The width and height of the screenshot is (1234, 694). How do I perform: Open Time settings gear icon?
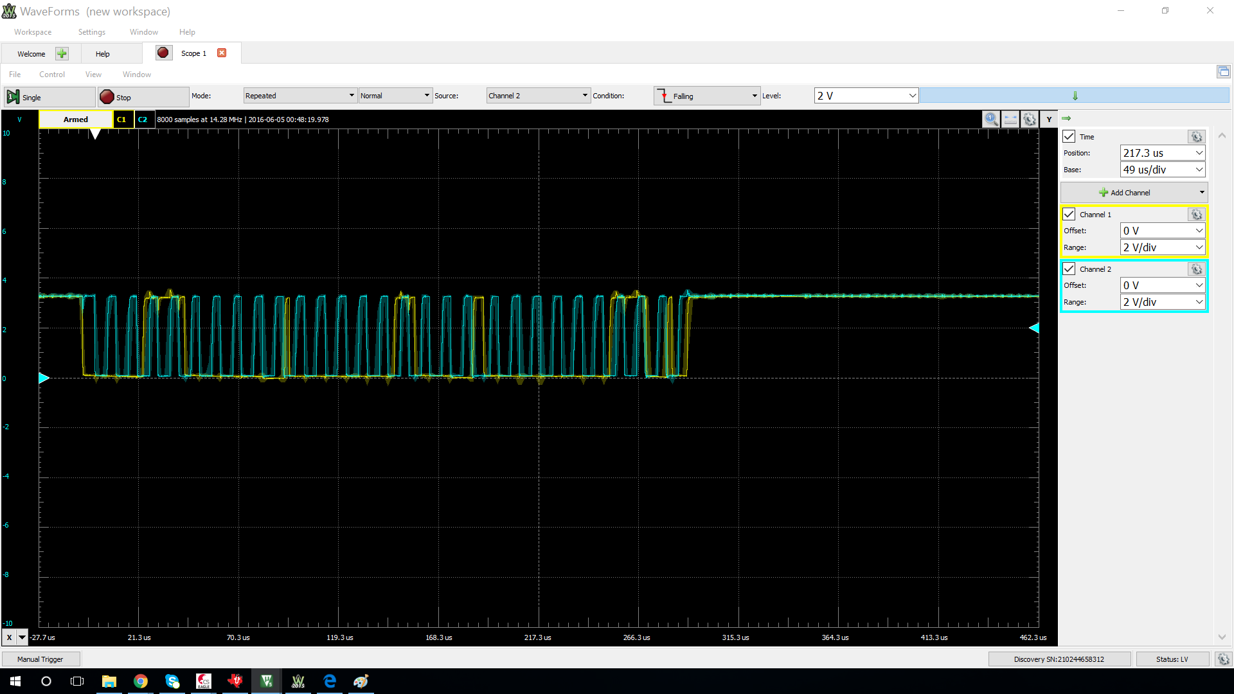pos(1196,137)
